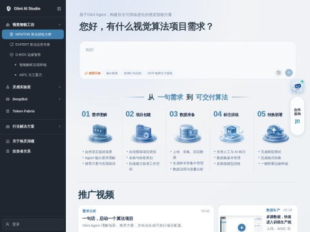Open Token Fabric menu item
This screenshot has height=232, width=310.
pyautogui.click(x=33, y=111)
